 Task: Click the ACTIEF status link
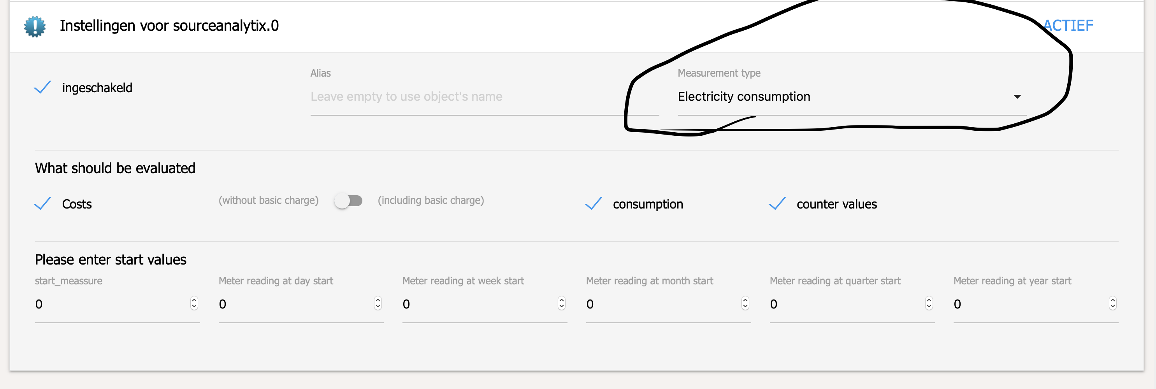pos(1068,26)
